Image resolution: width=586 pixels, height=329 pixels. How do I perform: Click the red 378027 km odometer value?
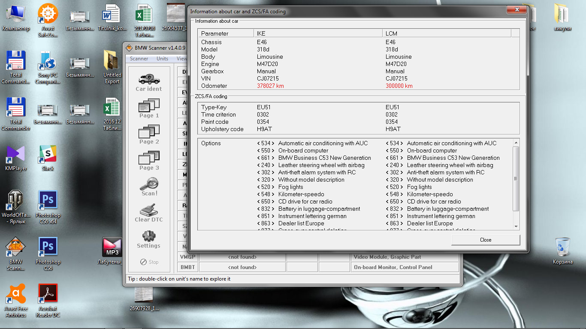point(270,86)
